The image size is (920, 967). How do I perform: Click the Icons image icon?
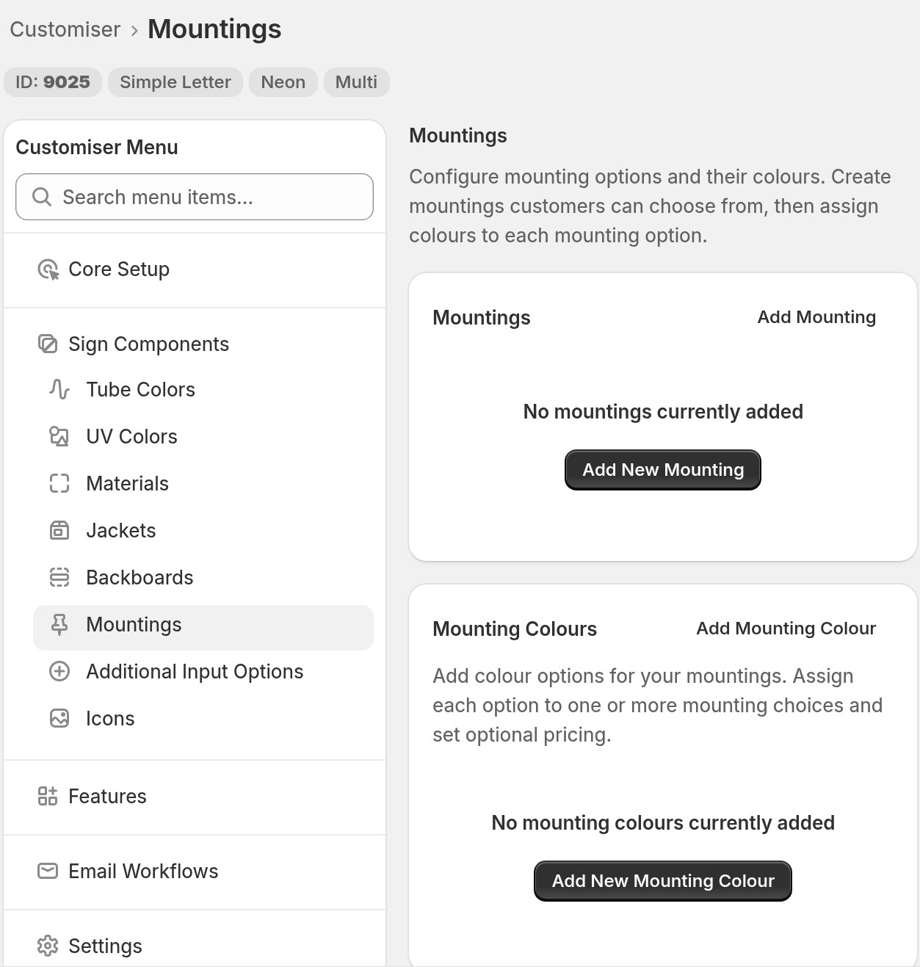click(59, 718)
